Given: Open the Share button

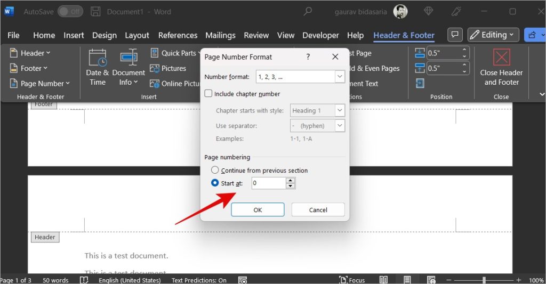Looking at the screenshot, I should (535, 35).
